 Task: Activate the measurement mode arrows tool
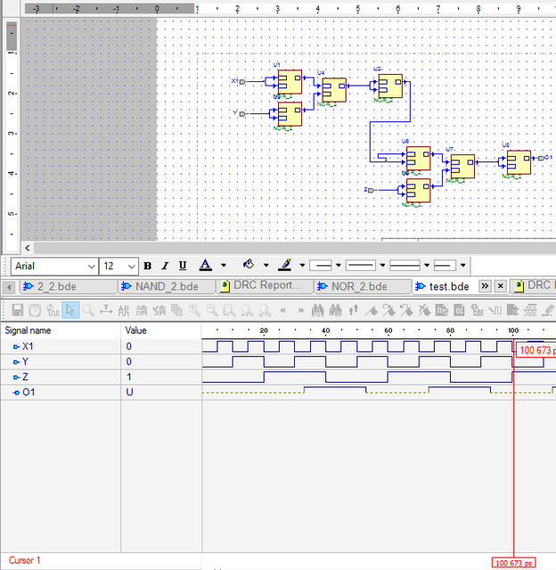(x=106, y=310)
